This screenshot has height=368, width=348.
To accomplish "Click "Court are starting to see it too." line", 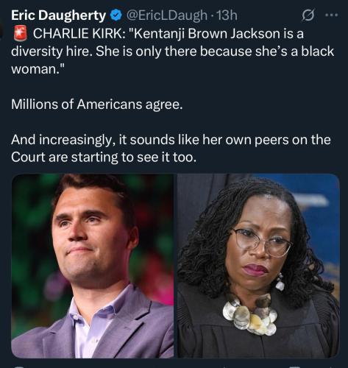I will 104,158.
